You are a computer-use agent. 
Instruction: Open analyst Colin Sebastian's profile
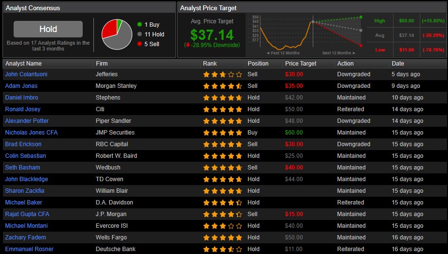[25, 156]
